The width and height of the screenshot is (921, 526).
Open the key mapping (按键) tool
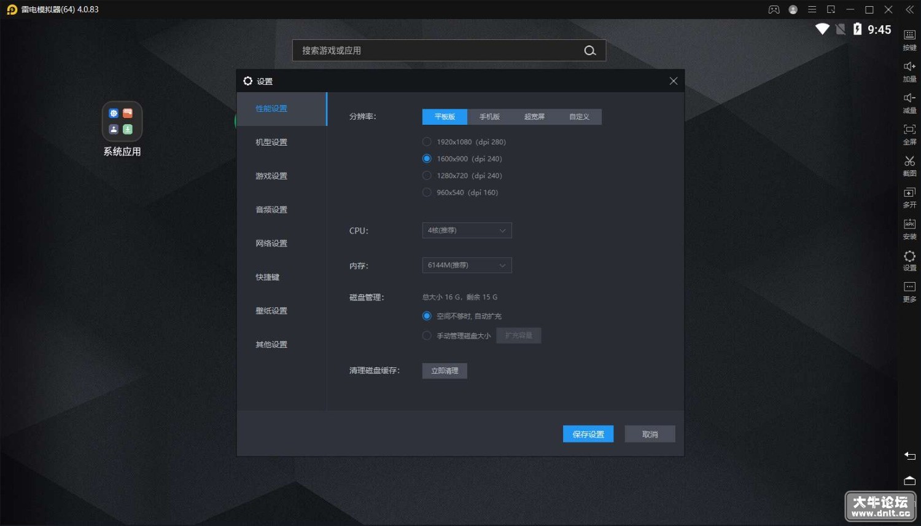tap(909, 39)
